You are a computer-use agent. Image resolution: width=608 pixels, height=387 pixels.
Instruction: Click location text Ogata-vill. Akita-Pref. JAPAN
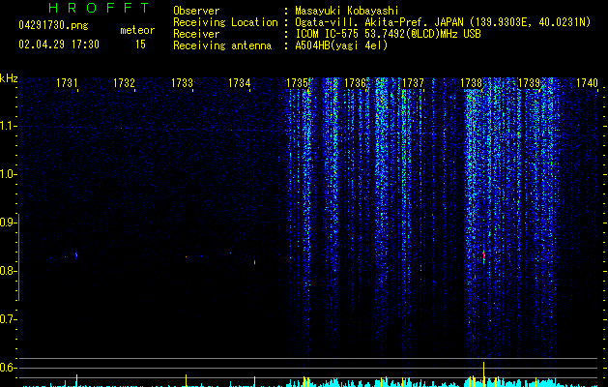pos(379,22)
